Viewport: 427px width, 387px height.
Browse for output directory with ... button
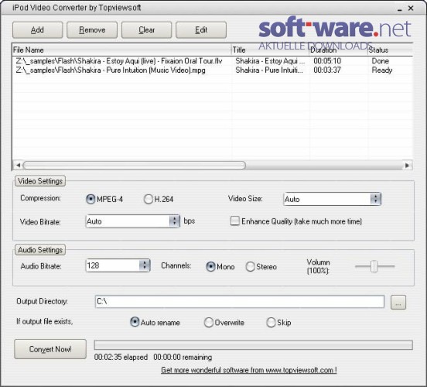point(398,302)
